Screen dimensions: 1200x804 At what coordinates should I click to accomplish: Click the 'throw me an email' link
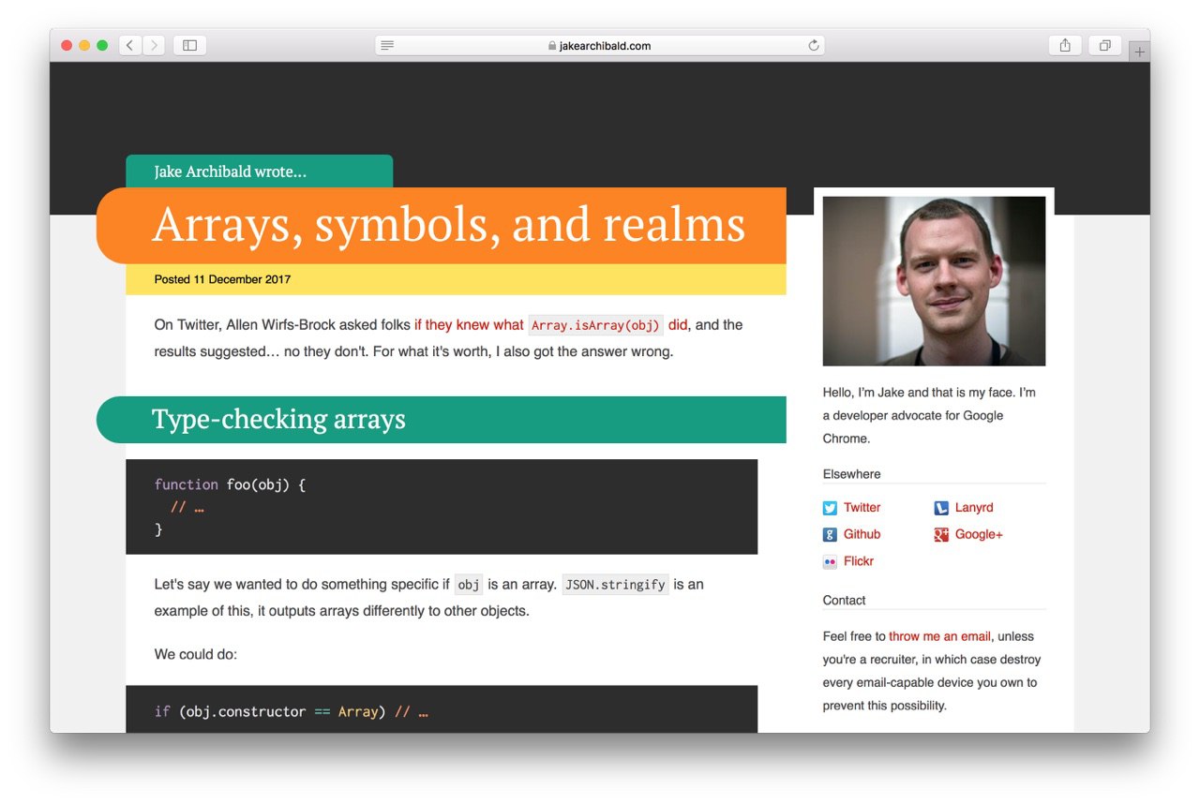point(940,636)
